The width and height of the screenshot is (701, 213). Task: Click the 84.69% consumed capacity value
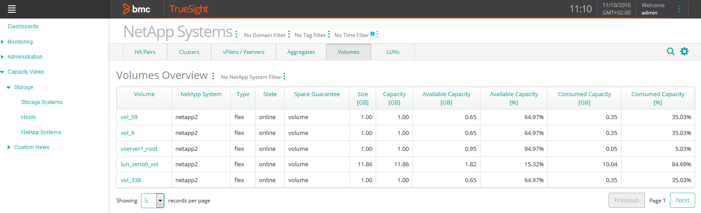pos(682,164)
